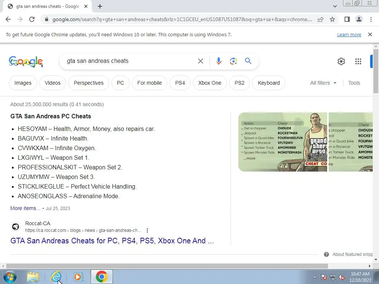
Task: Select the PS2 filter chip
Action: 239,83
